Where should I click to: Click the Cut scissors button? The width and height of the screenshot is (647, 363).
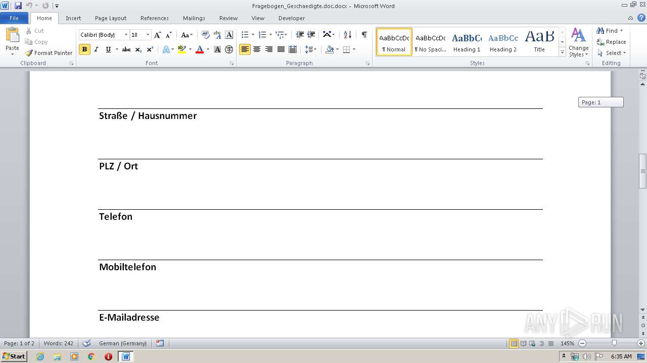tap(35, 31)
